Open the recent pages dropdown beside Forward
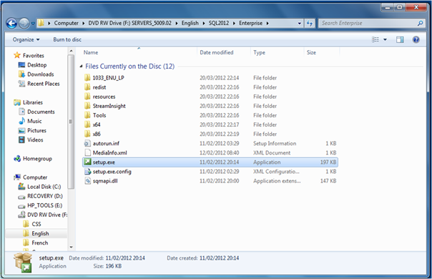The width and height of the screenshot is (432, 279). [x=33, y=24]
